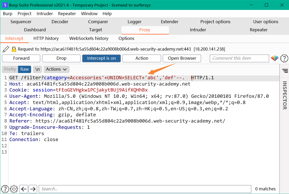Open the HTTP history sub-tab
Image resolution: width=289 pixels, height=194 pixels.
(x=46, y=38)
